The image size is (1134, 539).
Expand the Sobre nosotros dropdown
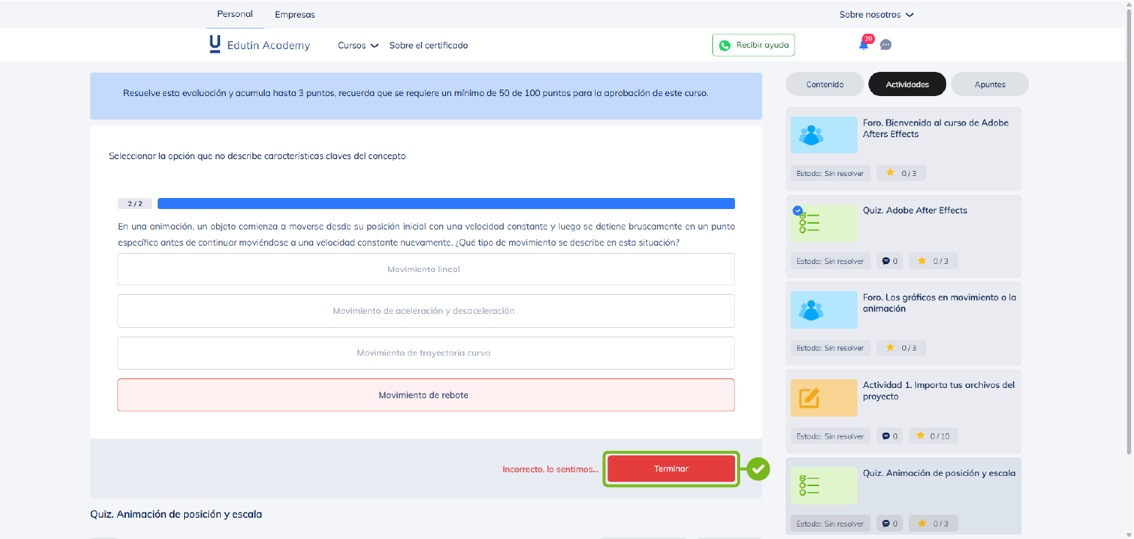coord(876,15)
